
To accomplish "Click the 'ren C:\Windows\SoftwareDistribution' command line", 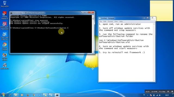I will (x=39, y=28).
